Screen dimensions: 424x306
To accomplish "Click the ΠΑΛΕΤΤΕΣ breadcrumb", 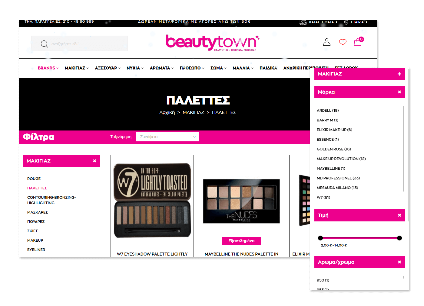I will click(224, 112).
